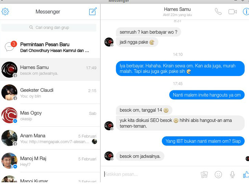Click the sender avatar beside 'besok om jadwalnya.' bubble

(x=109, y=156)
